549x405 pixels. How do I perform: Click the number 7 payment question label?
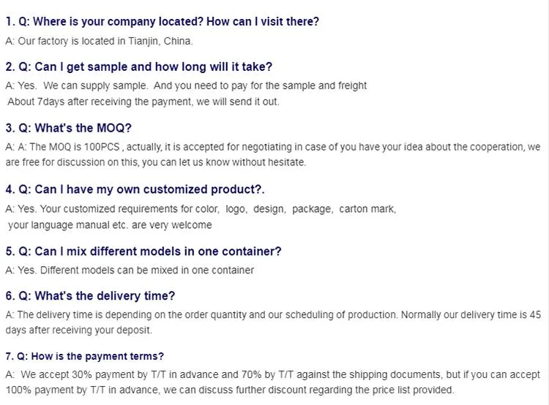10,357
